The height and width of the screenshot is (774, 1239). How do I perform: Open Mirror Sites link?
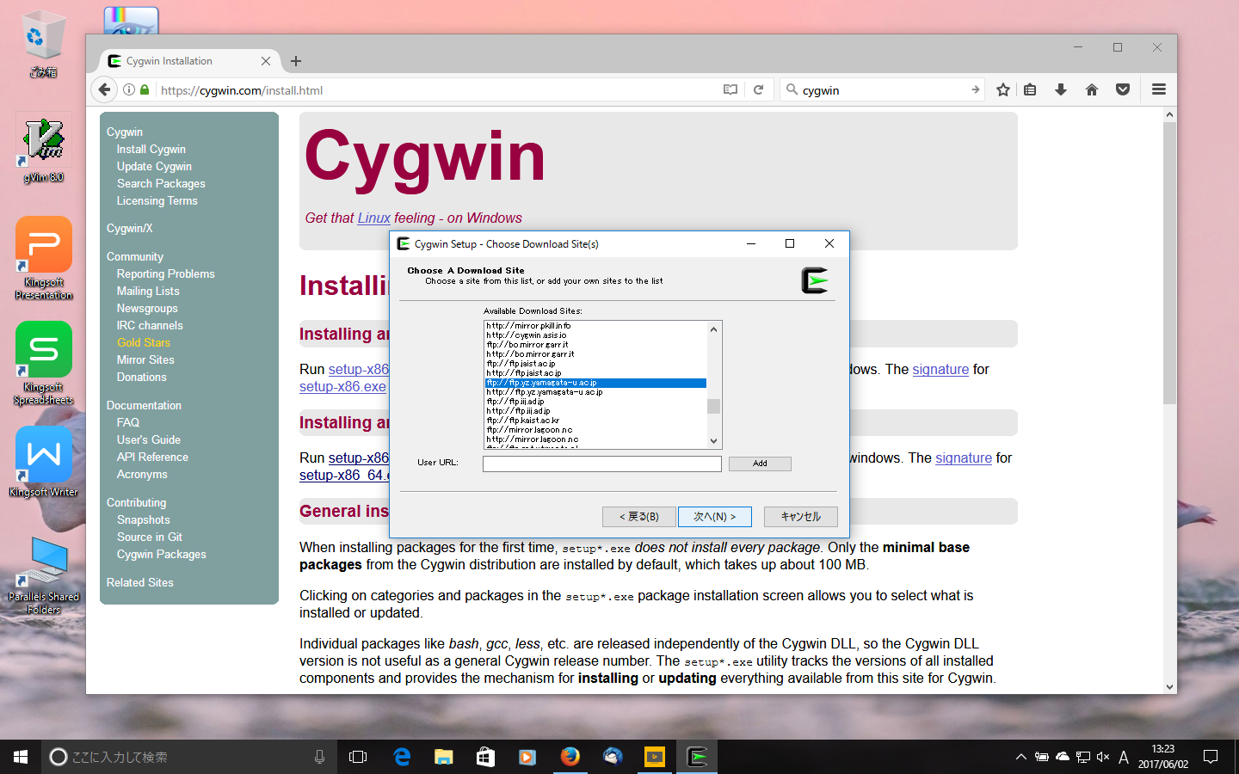[145, 359]
